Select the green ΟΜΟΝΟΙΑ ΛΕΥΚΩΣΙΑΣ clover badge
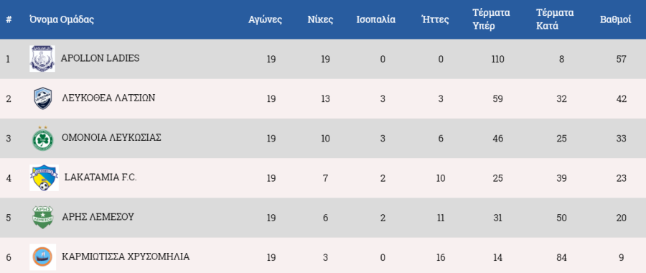The image size is (646, 273). point(43,139)
